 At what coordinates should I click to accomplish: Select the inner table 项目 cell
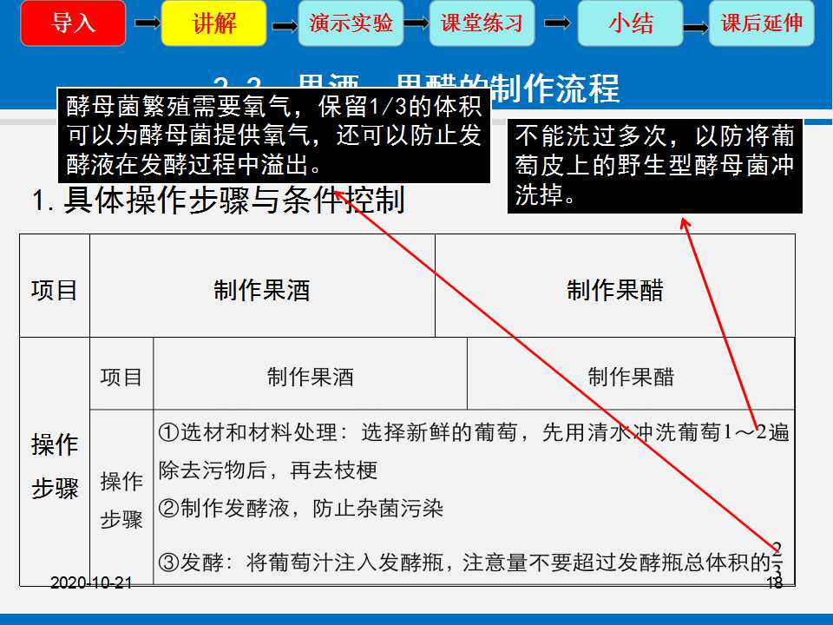[121, 373]
